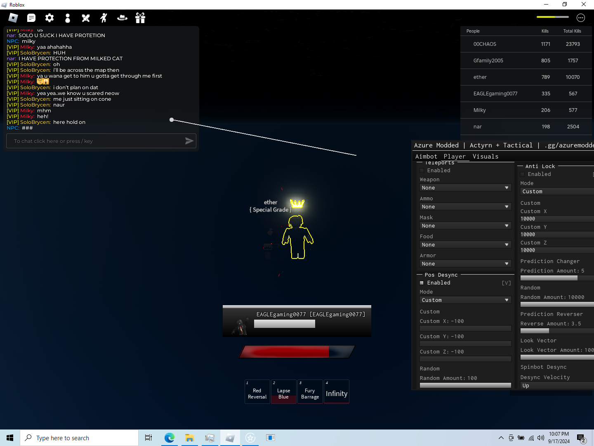The height and width of the screenshot is (446, 594).
Task: Select ether row in the leaderboard
Action: [x=526, y=77]
